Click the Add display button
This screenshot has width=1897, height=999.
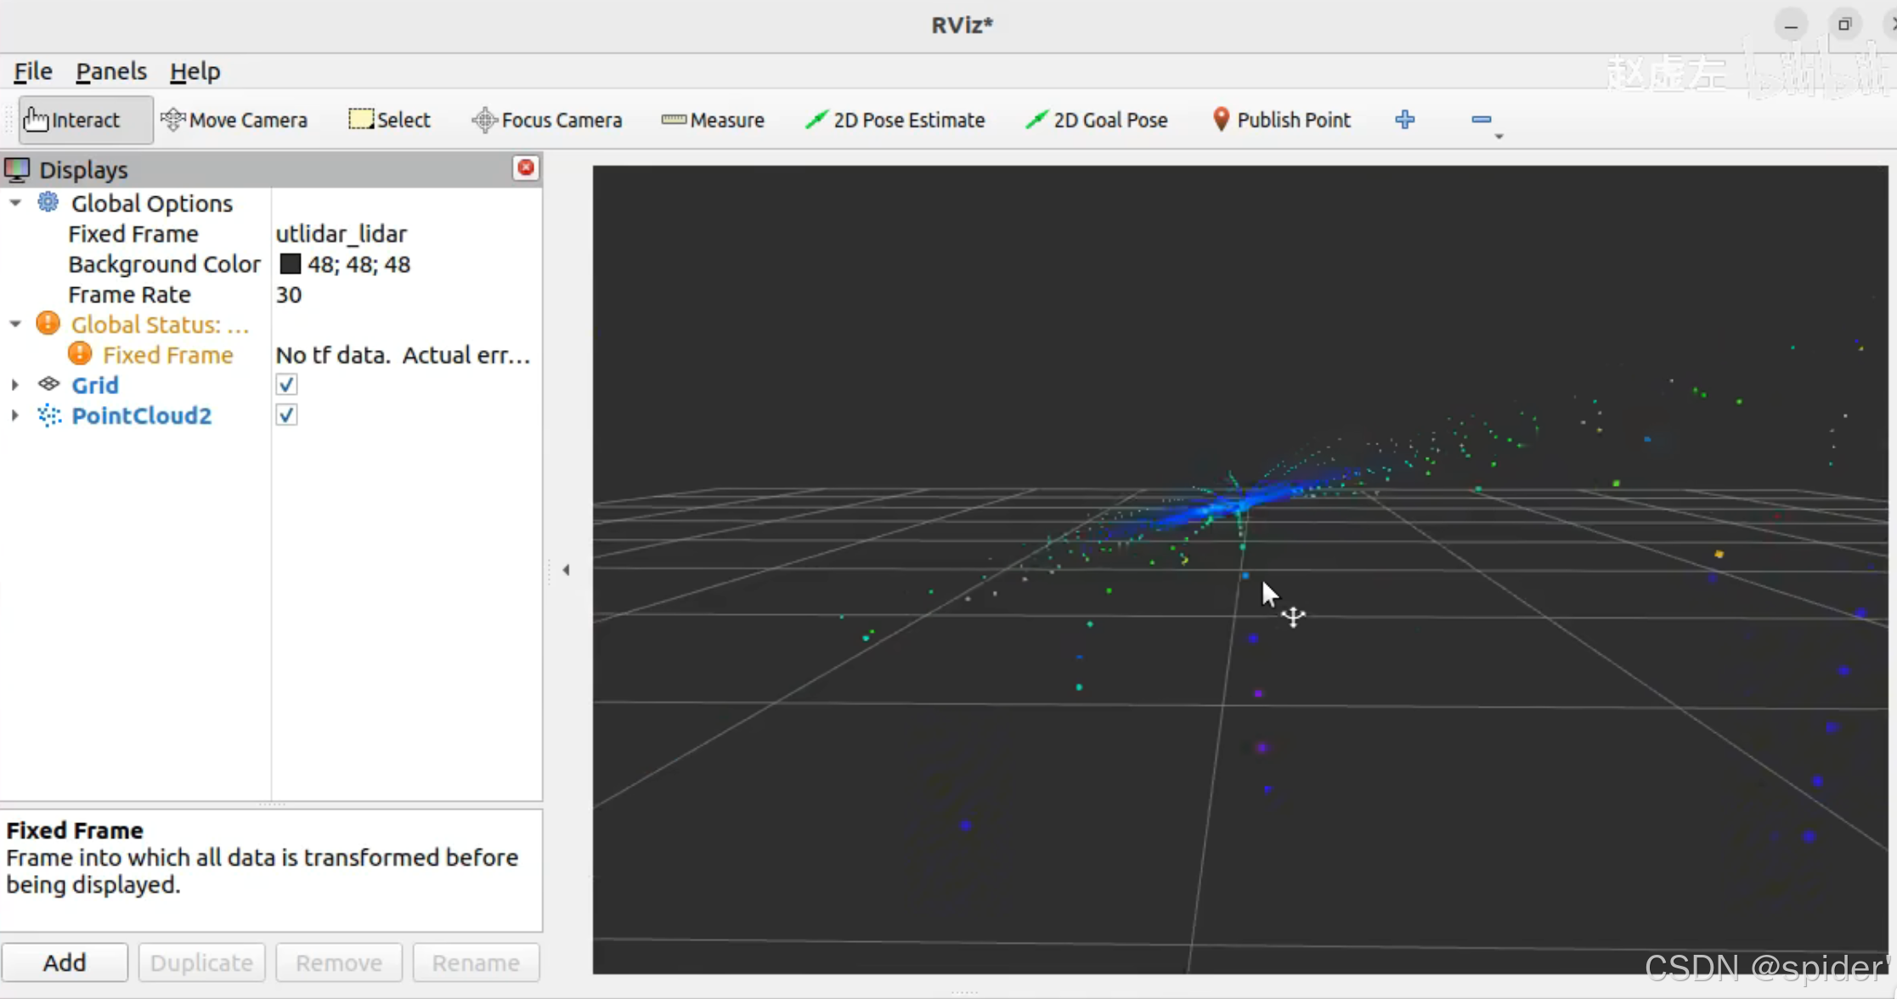pos(65,962)
